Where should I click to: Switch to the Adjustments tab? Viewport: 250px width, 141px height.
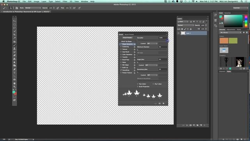click(231, 30)
